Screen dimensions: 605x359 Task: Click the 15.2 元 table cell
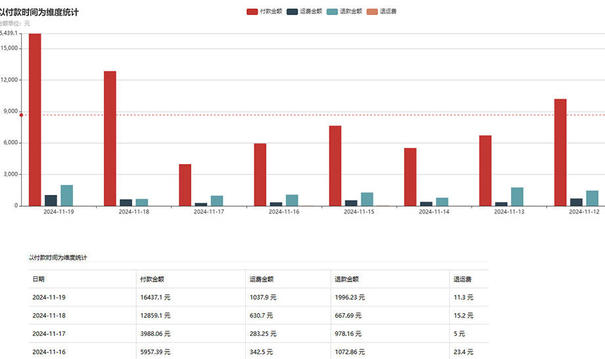(463, 316)
